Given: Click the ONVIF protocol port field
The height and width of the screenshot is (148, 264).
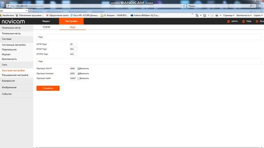Looking at the screenshot, I should [x=73, y=69].
